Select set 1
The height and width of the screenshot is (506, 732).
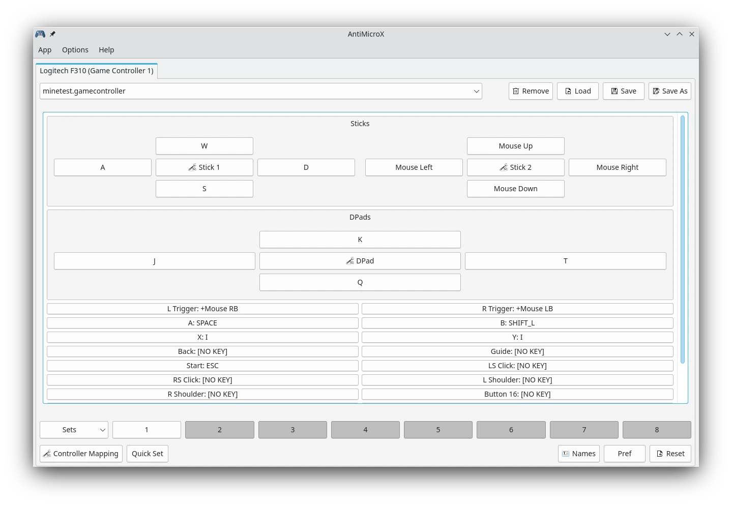click(x=147, y=430)
